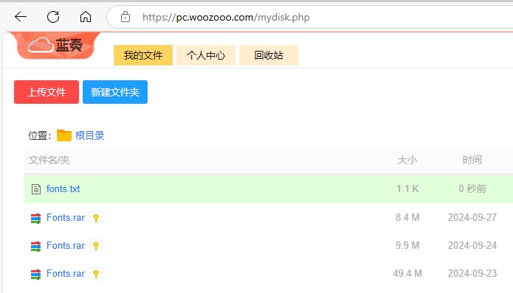Screen dimensions: 513x293
Task: Open the yellow root folder icon
Action: pyautogui.click(x=64, y=135)
